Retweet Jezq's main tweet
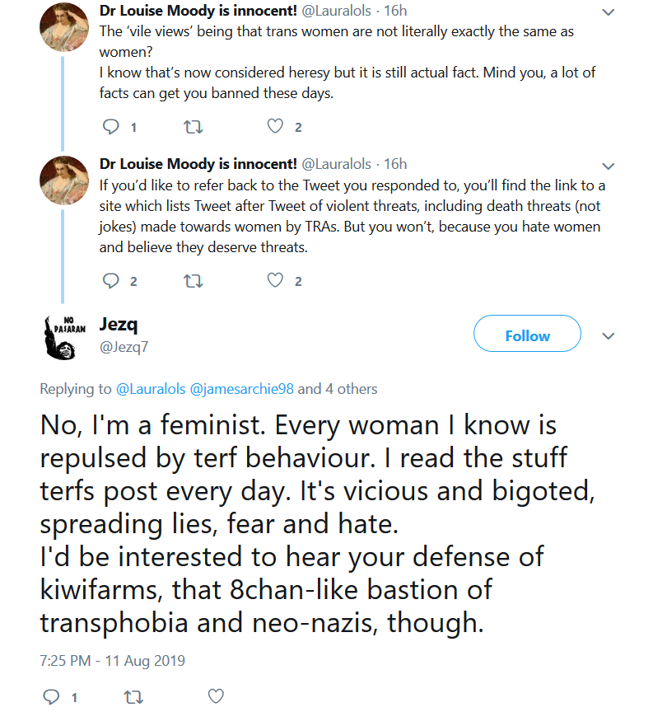The image size is (653, 712). point(133,697)
